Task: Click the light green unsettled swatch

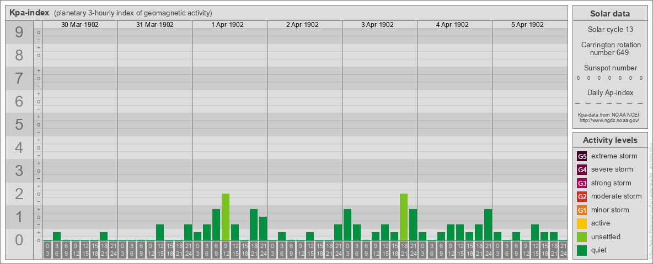Action: point(582,237)
